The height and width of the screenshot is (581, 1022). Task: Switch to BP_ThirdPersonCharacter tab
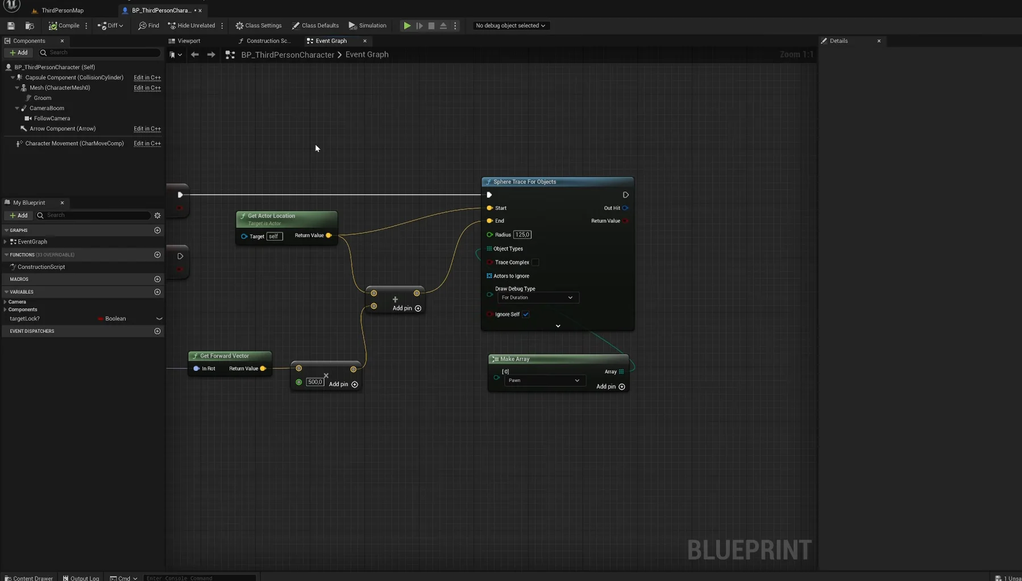click(161, 10)
